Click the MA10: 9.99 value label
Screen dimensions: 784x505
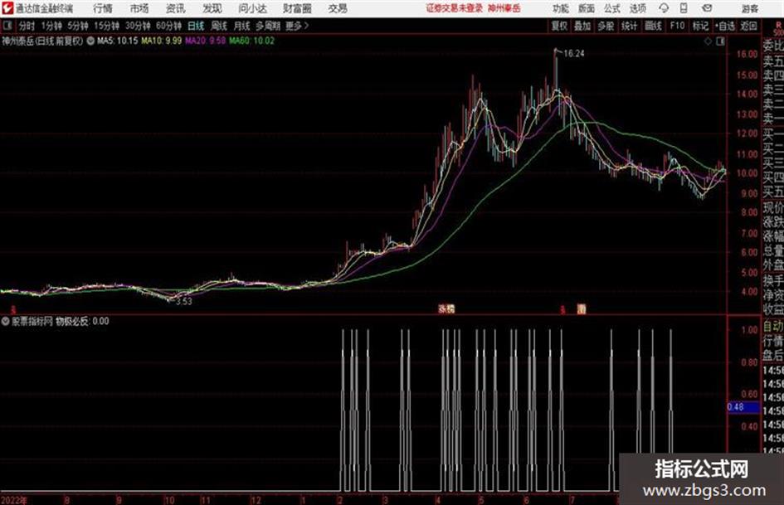coord(162,41)
